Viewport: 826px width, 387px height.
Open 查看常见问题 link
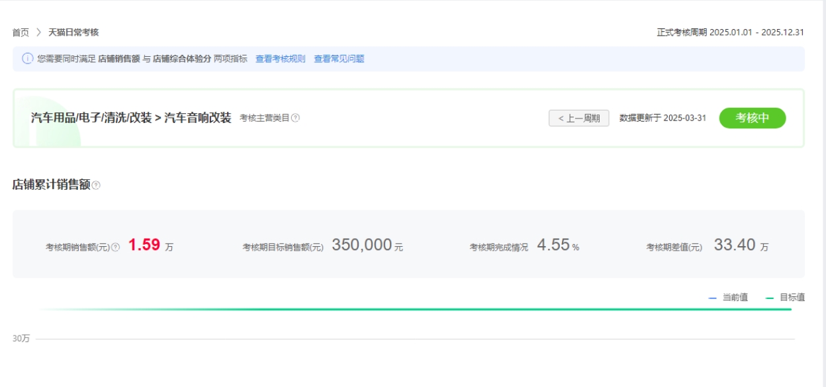(x=339, y=59)
